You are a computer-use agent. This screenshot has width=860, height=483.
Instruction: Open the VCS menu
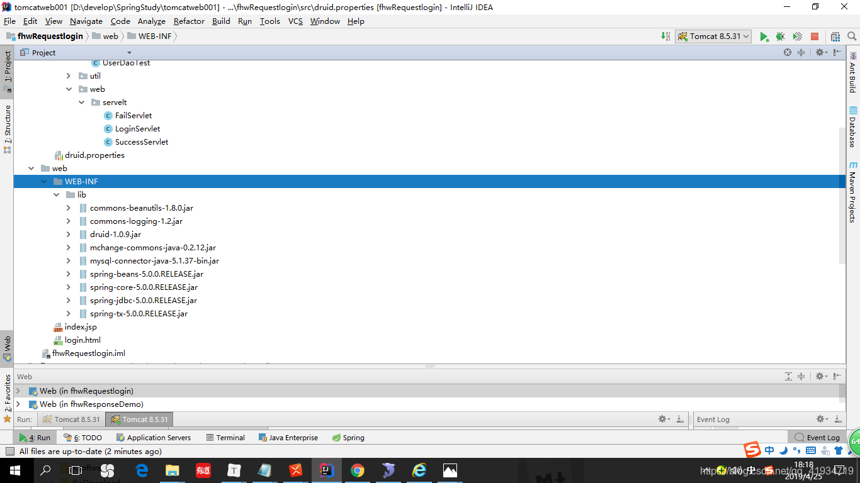295,21
